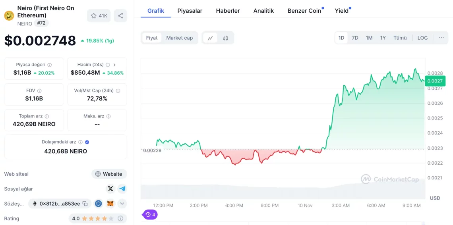Copy the contract address icon
This screenshot has width=453, height=225.
[85, 204]
